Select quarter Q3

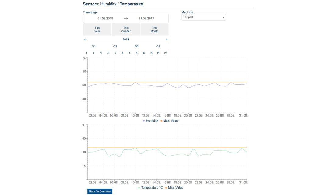137,47
